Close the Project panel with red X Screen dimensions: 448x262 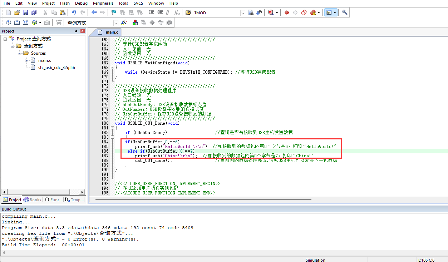point(83,31)
